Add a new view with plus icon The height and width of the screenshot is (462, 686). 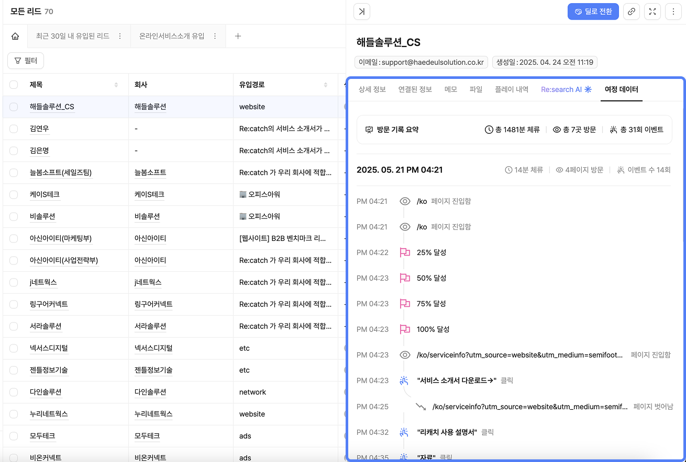238,36
